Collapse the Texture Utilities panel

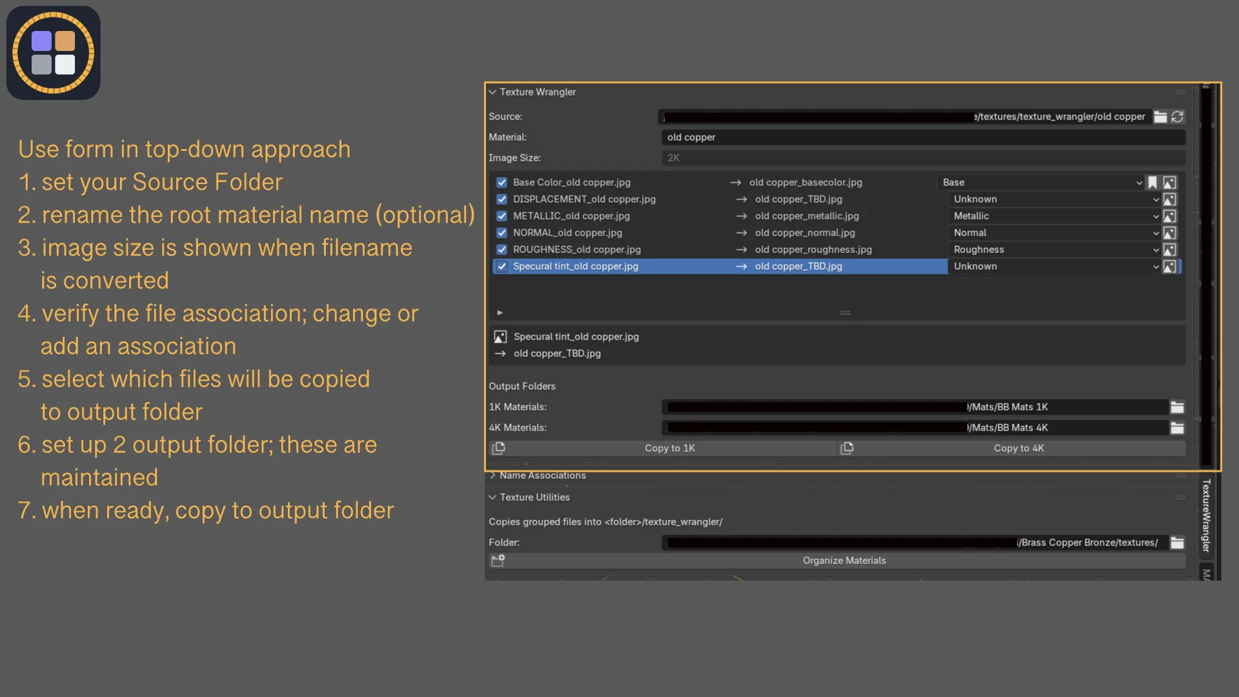[x=493, y=498]
